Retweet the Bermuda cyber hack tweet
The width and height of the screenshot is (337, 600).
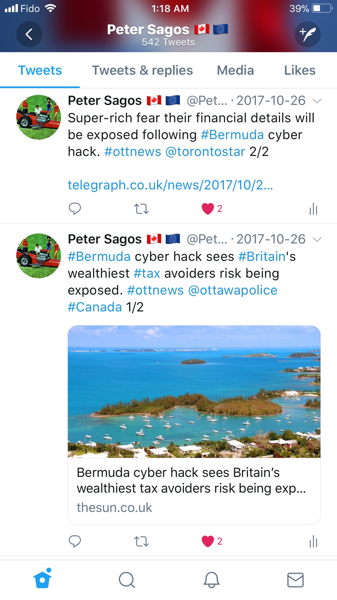[141, 541]
